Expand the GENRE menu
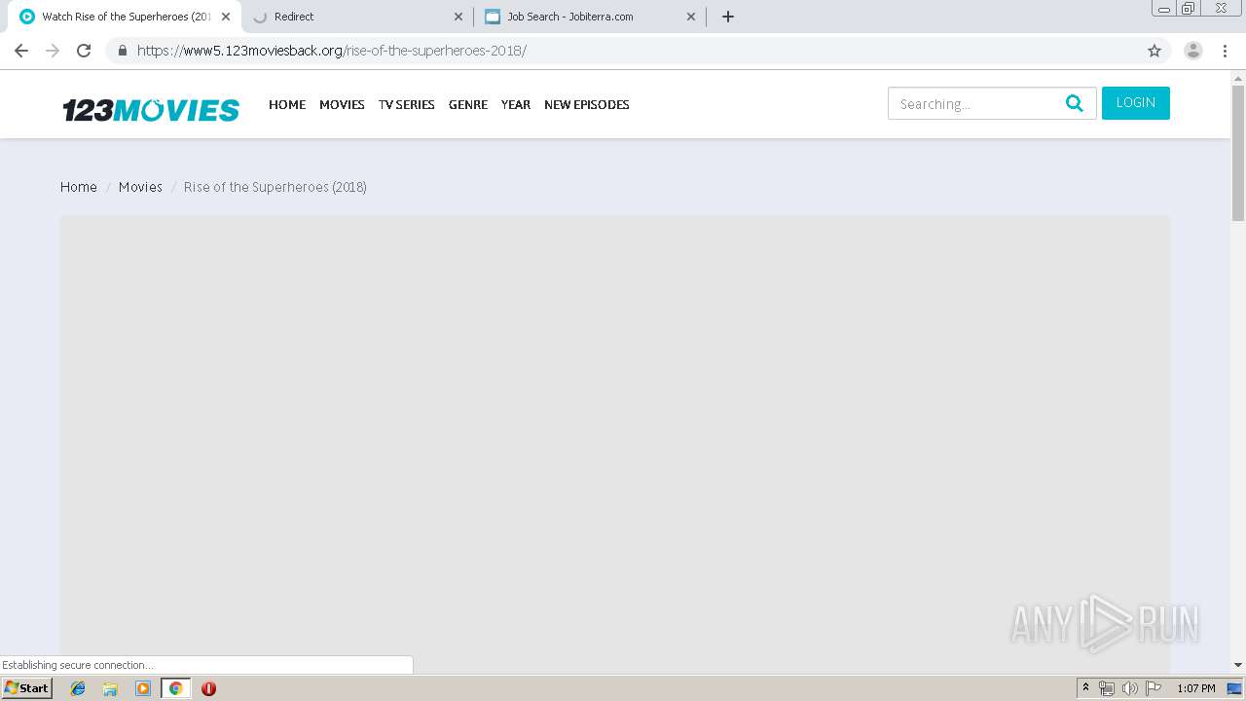This screenshot has height=701, width=1246. [468, 104]
